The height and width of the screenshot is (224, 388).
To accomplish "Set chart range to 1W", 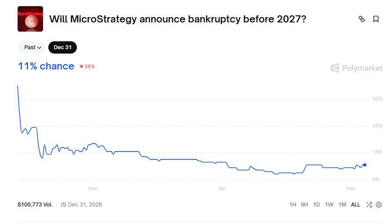I will (x=329, y=205).
